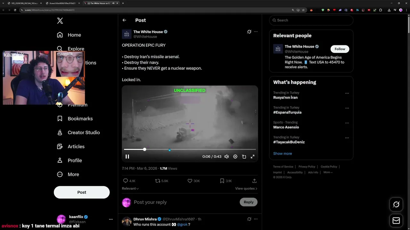Select The White House on X tab
The image size is (410, 230).
[x=101, y=3]
